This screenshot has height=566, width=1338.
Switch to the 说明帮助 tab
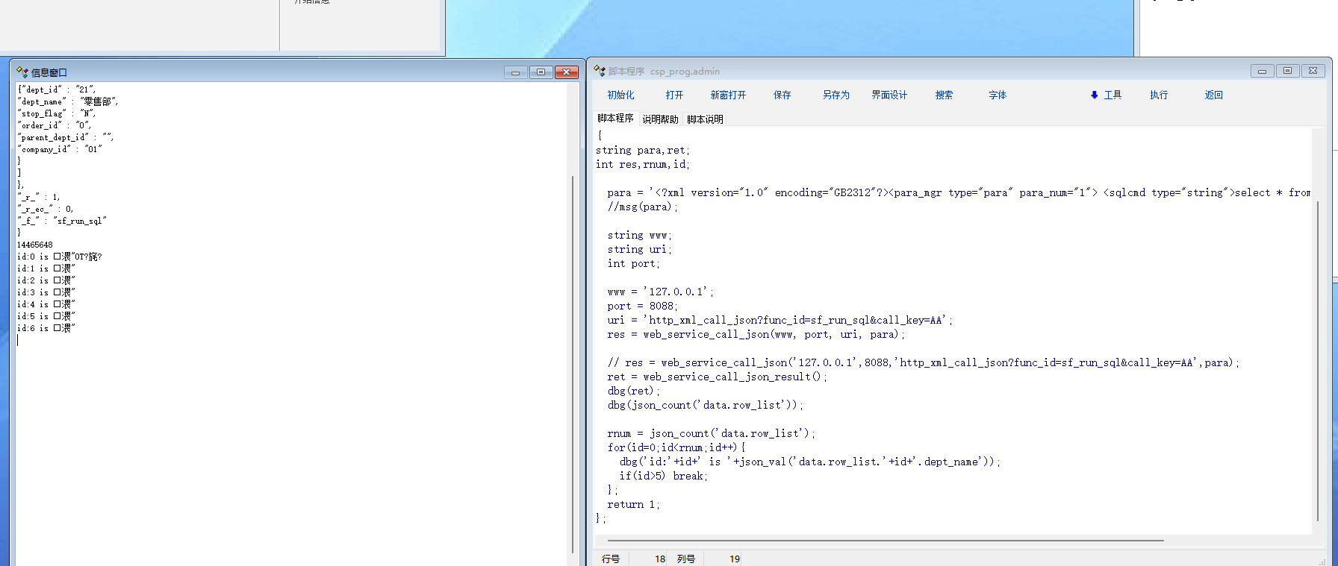[x=660, y=119]
